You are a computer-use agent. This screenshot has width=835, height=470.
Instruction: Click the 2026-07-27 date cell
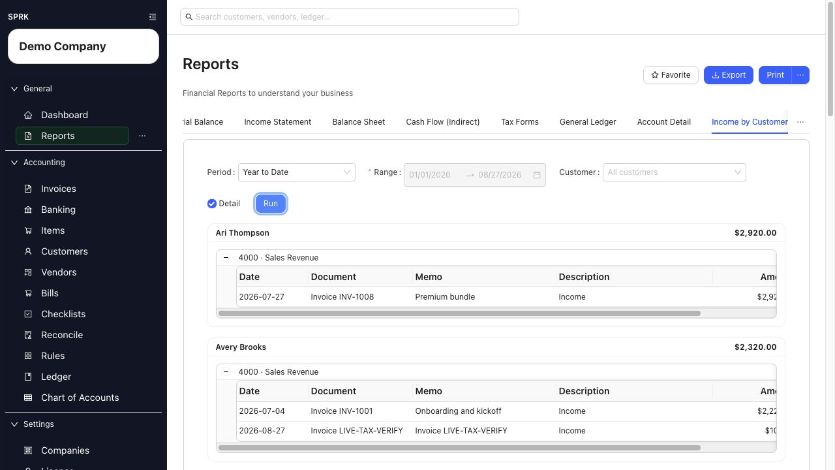pos(262,297)
